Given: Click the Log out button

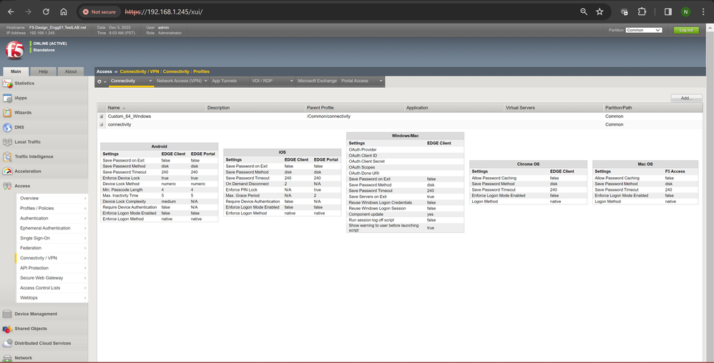Looking at the screenshot, I should (x=686, y=30).
